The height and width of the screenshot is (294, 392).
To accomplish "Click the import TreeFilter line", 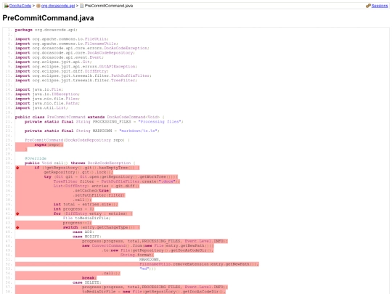I will [76, 81].
